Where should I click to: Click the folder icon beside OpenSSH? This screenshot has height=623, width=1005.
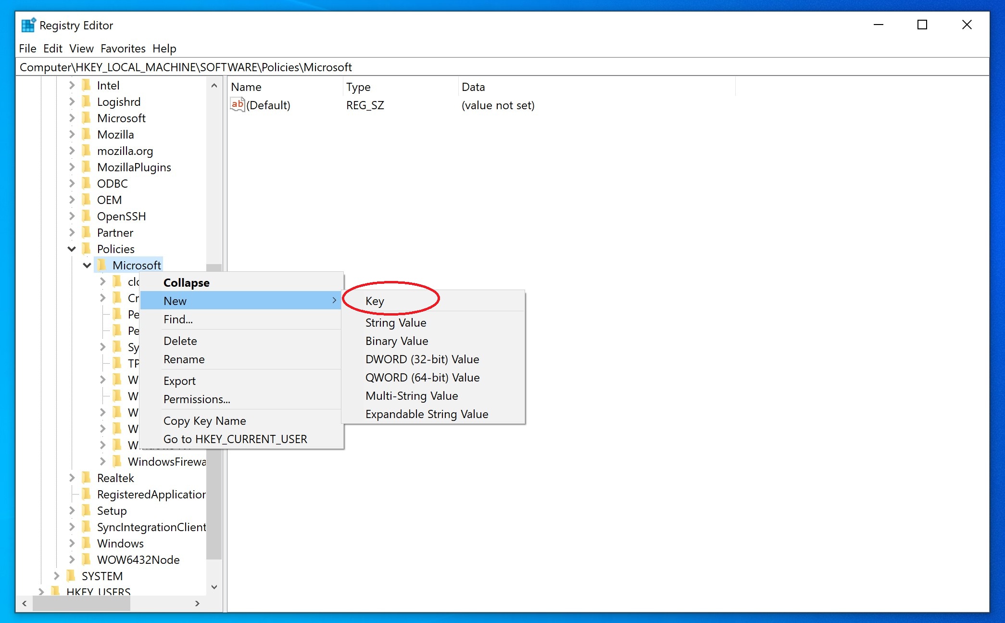click(x=87, y=216)
